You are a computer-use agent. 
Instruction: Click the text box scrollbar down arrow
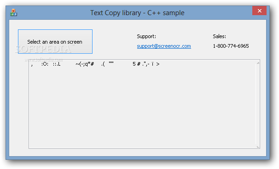point(258,146)
